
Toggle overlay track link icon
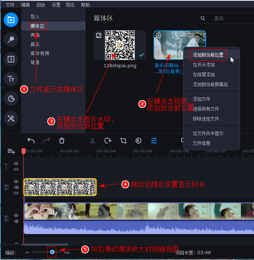pyautogui.click(x=16, y=193)
